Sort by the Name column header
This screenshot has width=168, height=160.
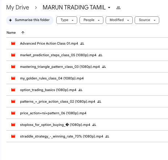[11, 33]
